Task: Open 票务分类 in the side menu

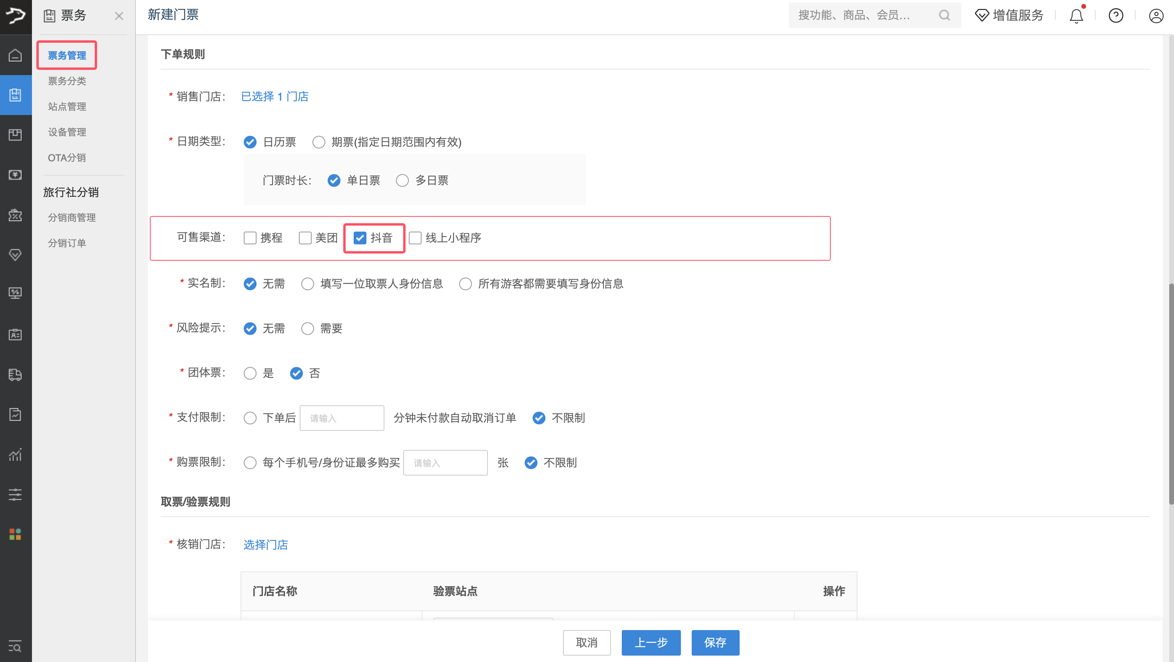Action: pos(67,81)
